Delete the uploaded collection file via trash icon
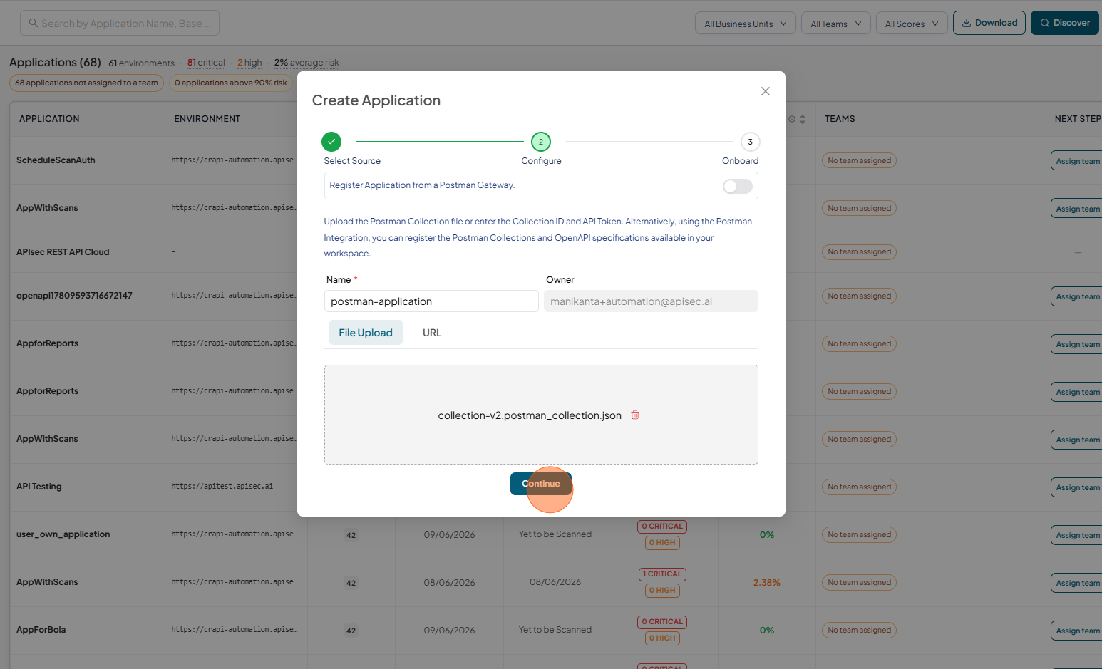Screen dimensions: 1102x669 tap(635, 415)
